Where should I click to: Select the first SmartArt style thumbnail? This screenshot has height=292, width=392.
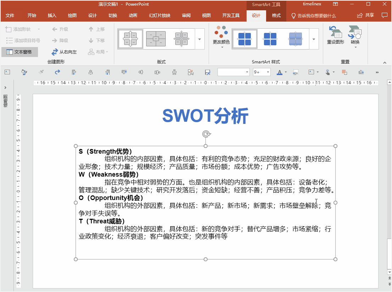244,39
